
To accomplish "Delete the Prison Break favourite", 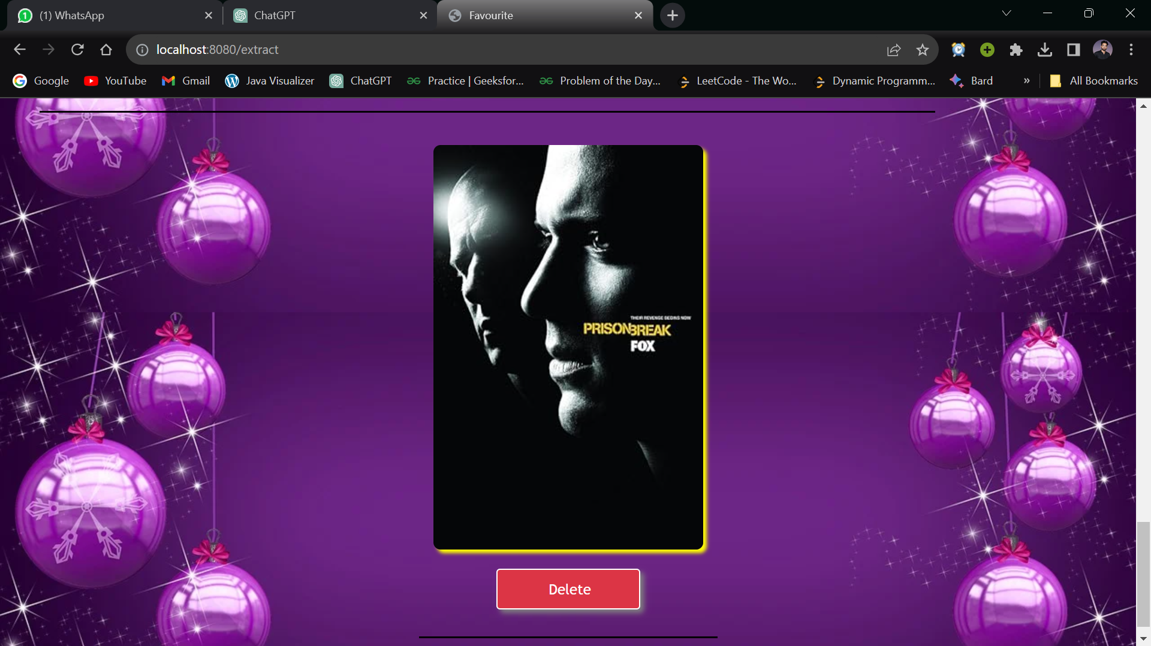I will pos(568,589).
